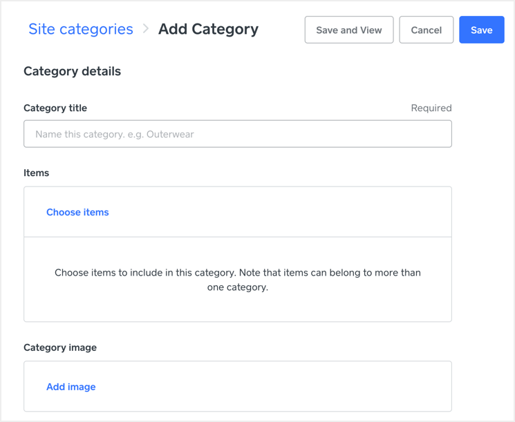
Task: Click the Category title field label
Action: coord(55,108)
